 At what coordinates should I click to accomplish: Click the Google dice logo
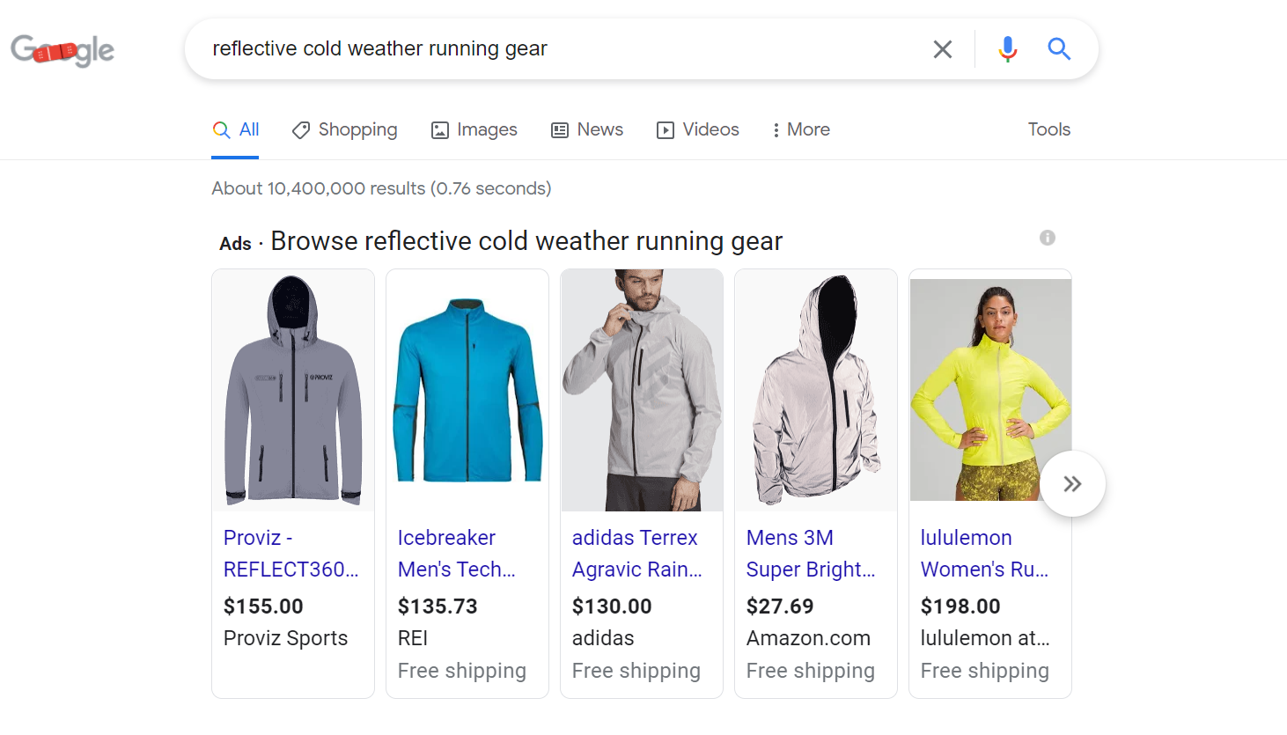coord(62,50)
